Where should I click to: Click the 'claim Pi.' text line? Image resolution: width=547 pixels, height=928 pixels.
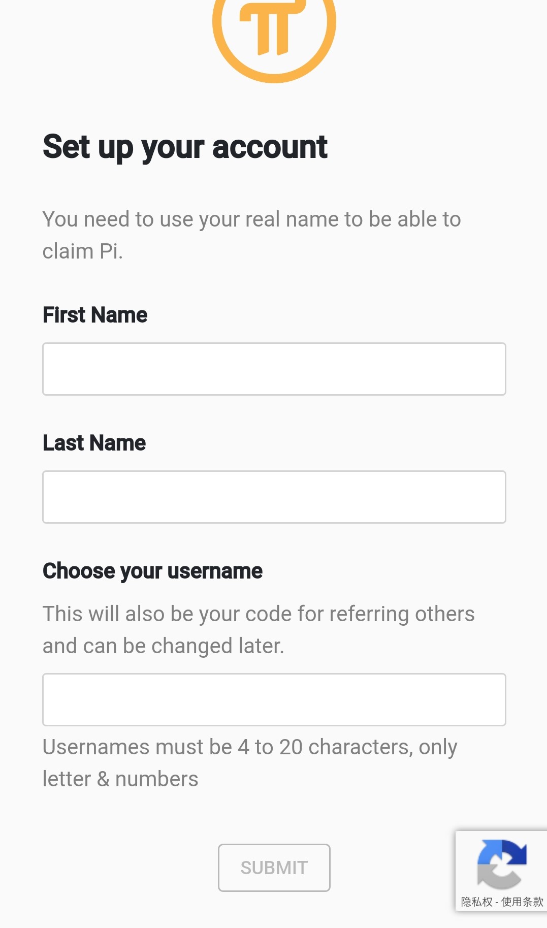click(83, 251)
